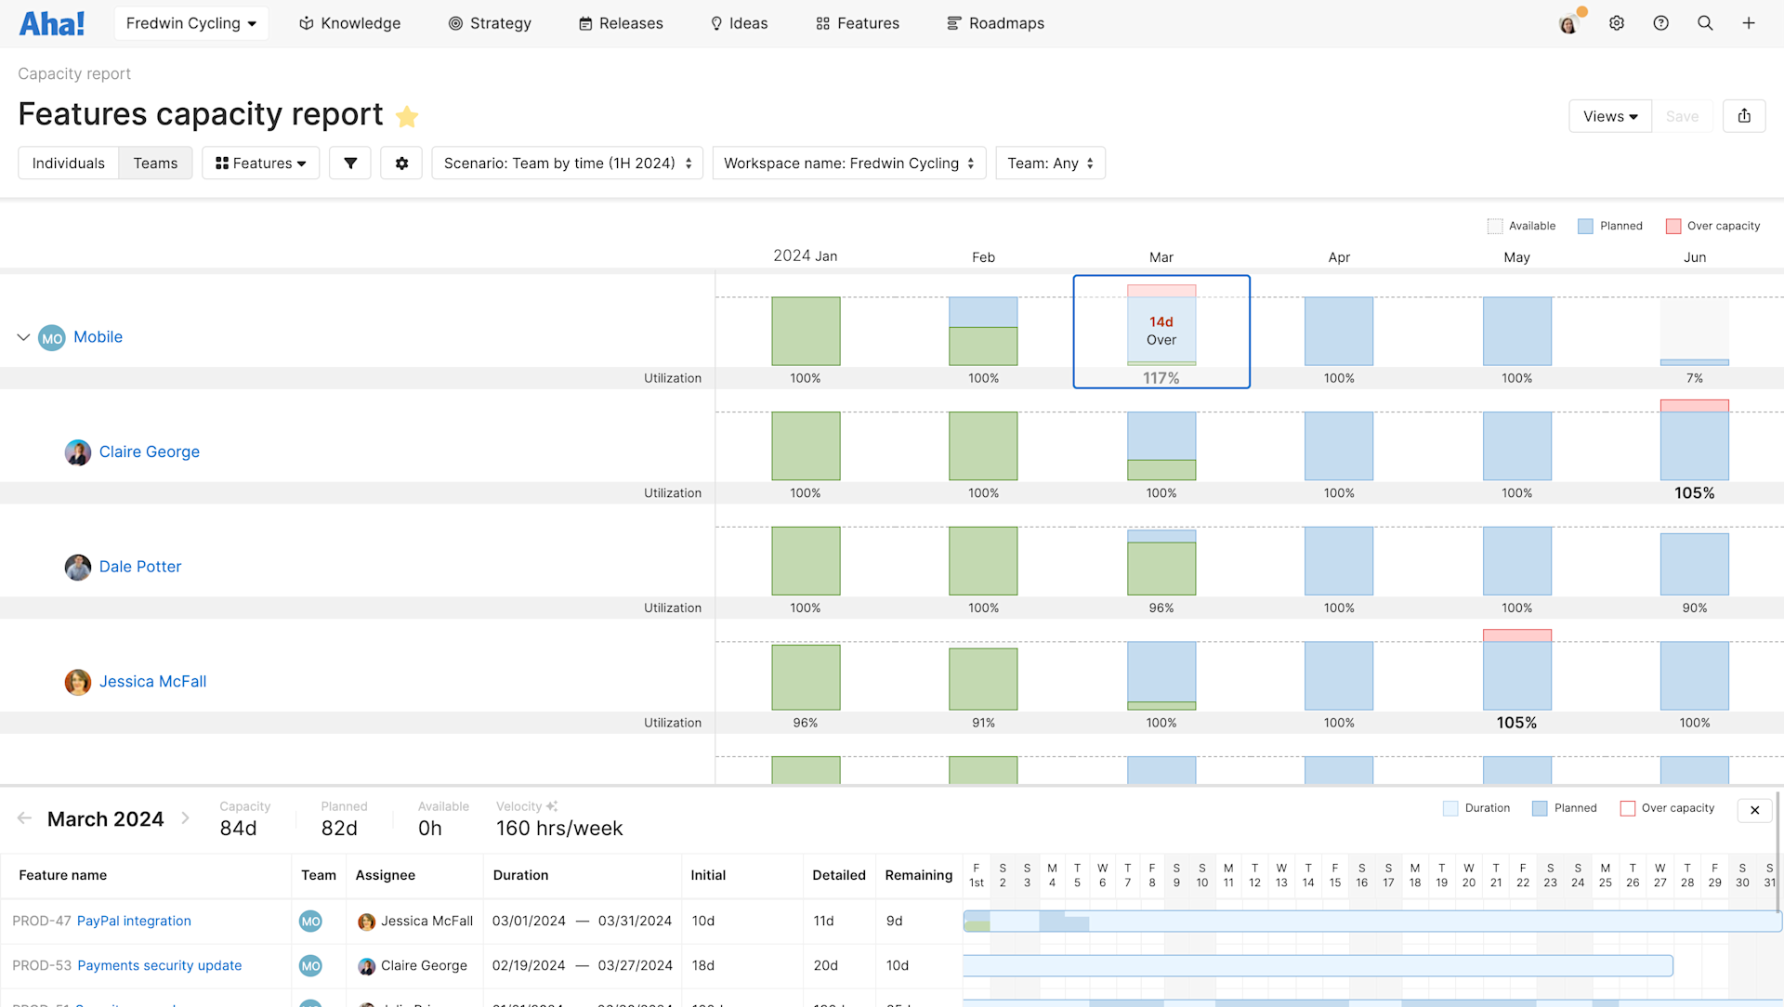
Task: Select the Teams view toggle
Action: [155, 163]
